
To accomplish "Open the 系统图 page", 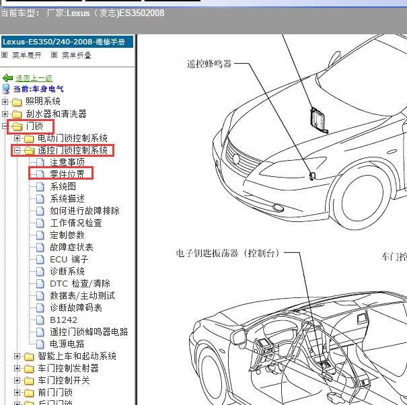I will click(63, 186).
